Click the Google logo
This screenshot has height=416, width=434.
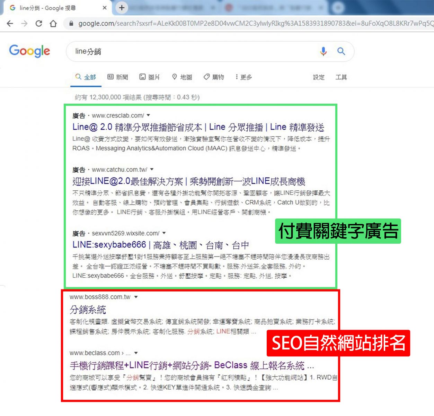[x=29, y=51]
